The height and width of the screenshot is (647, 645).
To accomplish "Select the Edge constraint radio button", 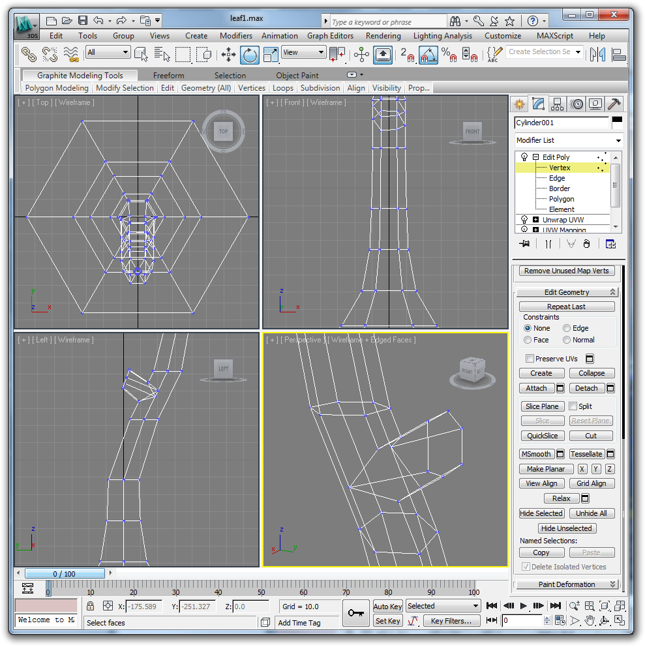I will coord(567,328).
